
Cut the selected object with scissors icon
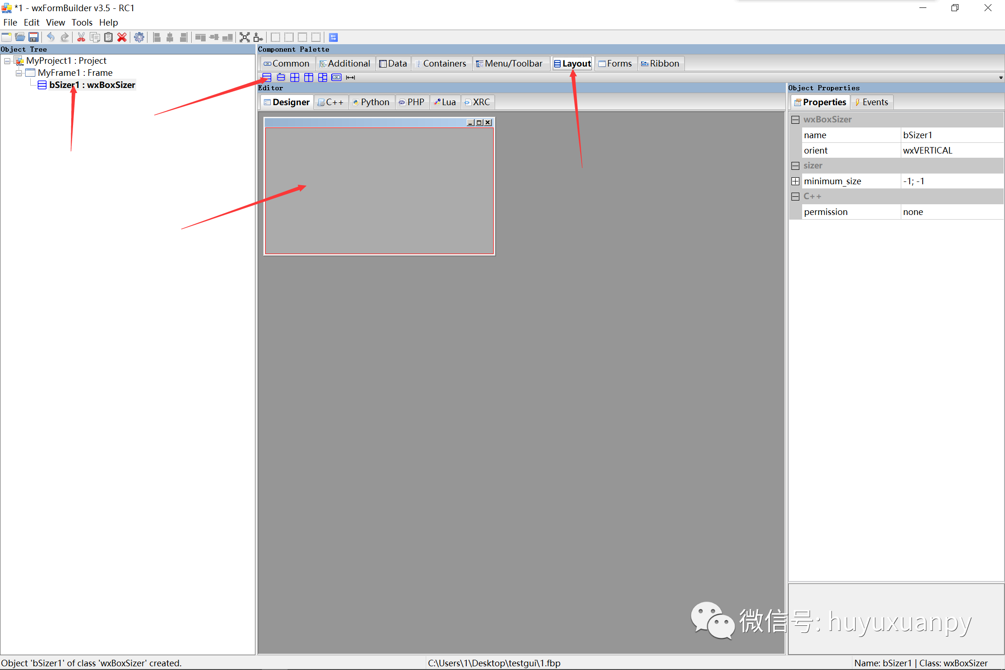(x=81, y=37)
